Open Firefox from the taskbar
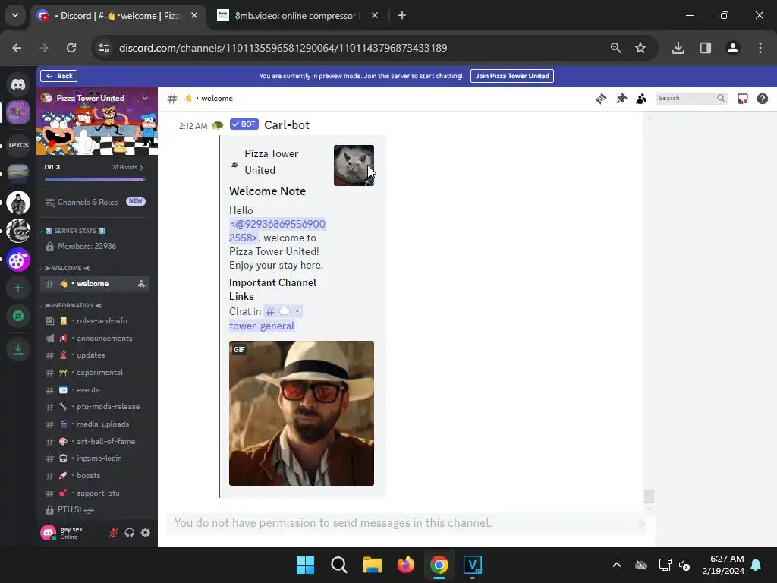The image size is (777, 583). tap(406, 565)
